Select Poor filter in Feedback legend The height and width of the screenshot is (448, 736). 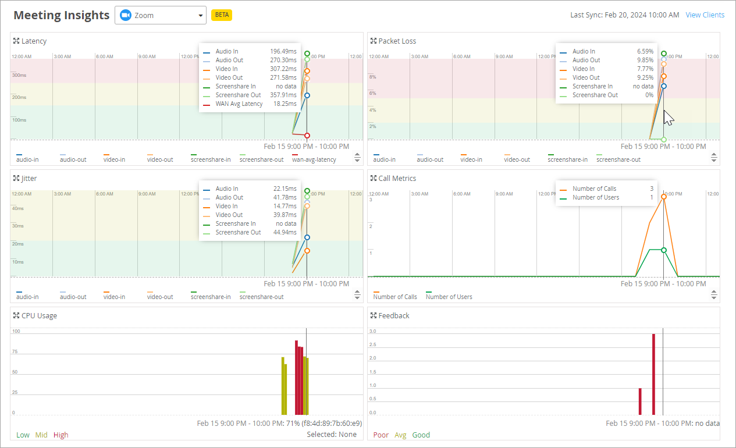(x=381, y=435)
